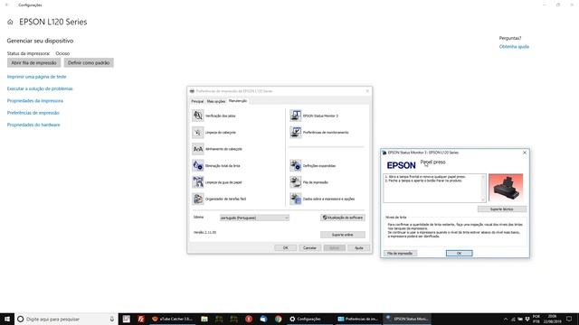579x325 pixels.
Task: Switch to EPSON Status Monitor taskbar item
Action: click(x=407, y=319)
